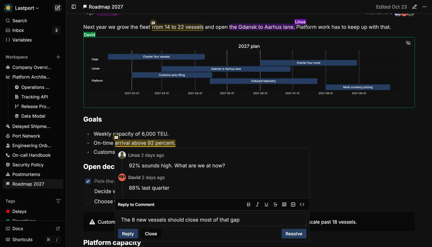432x247 pixels.
Task: Apply underline in reply toolbar
Action: [266, 204]
